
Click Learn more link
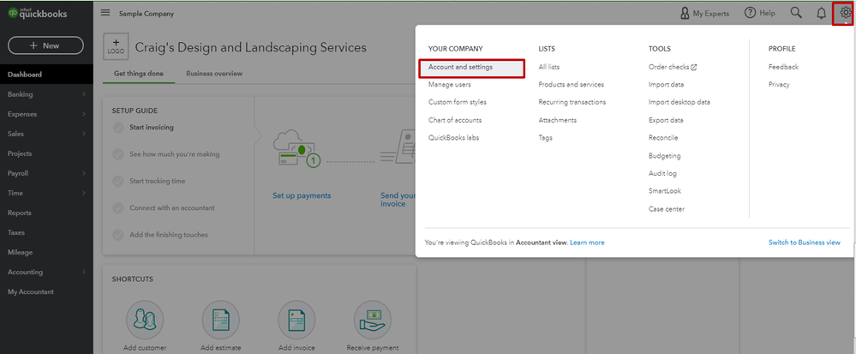[587, 243]
